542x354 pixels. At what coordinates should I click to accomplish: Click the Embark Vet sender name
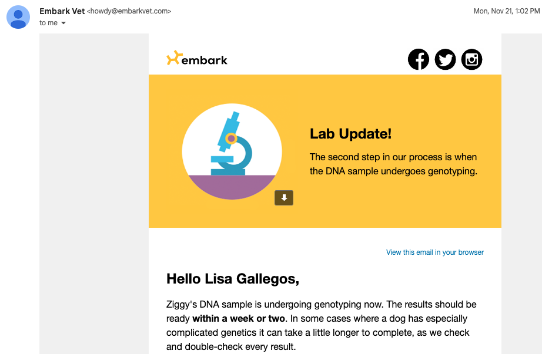coord(62,11)
